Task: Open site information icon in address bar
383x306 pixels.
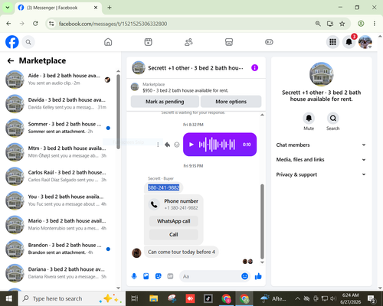Action: [51, 24]
